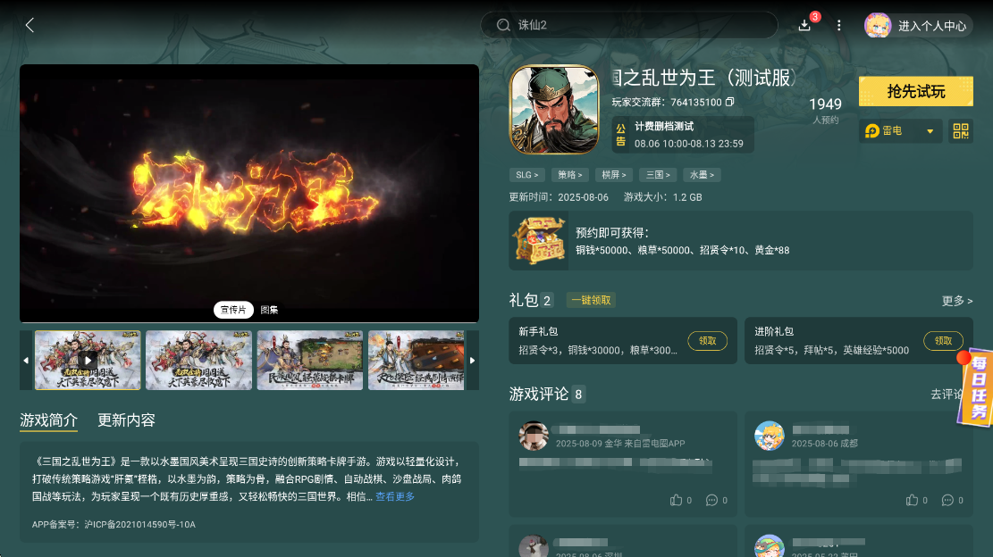Click the 1949 人预约 count
993x557 pixels.
point(825,110)
